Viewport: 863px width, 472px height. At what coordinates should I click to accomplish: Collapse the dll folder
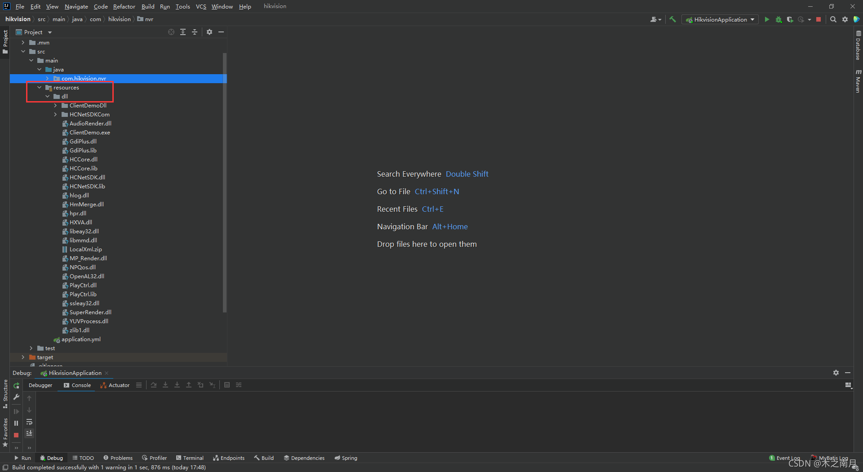click(x=47, y=97)
